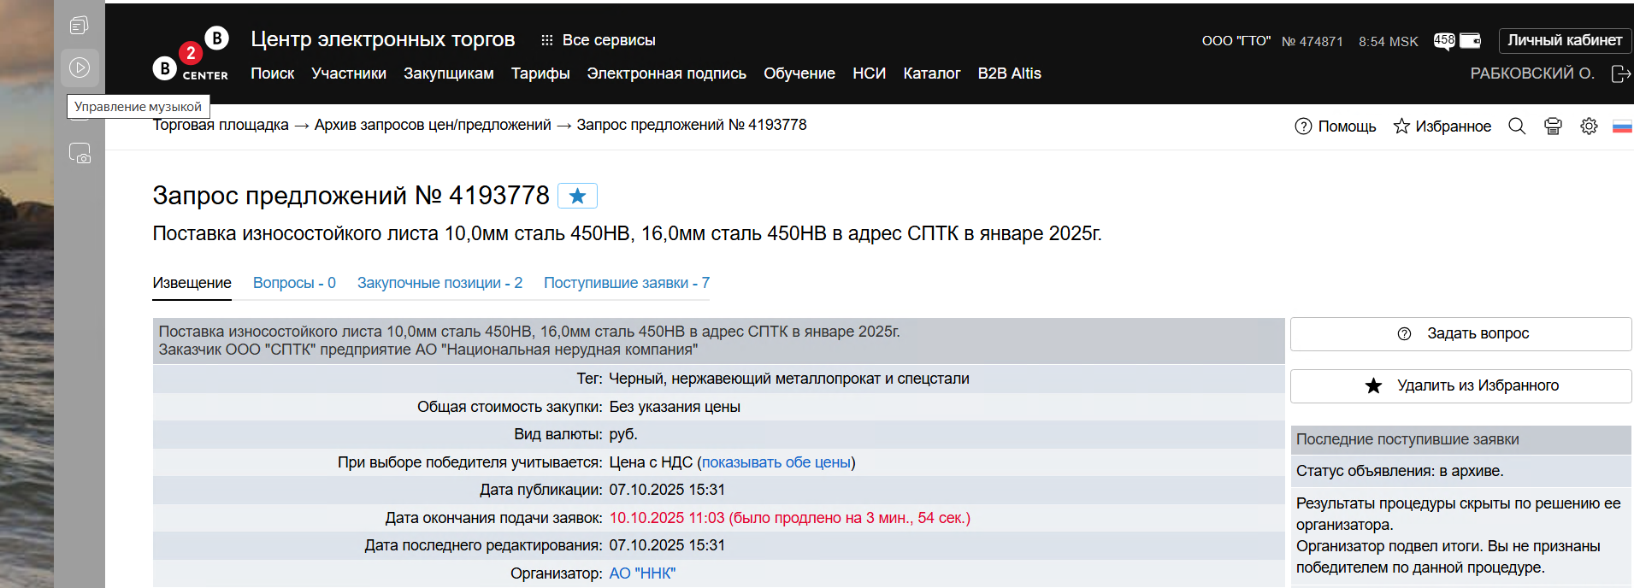Open Помощь help link

click(x=1336, y=126)
